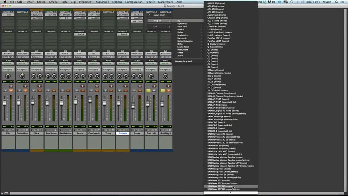Screen dimensions: 348x196
Task: Open the Notification Center list icon
Action: [x=343, y=2]
